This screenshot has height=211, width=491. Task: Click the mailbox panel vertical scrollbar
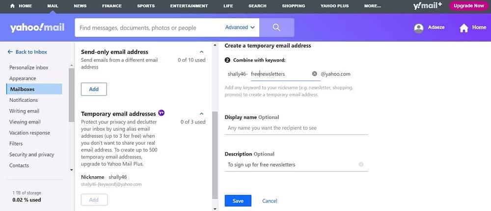pyautogui.click(x=215, y=155)
